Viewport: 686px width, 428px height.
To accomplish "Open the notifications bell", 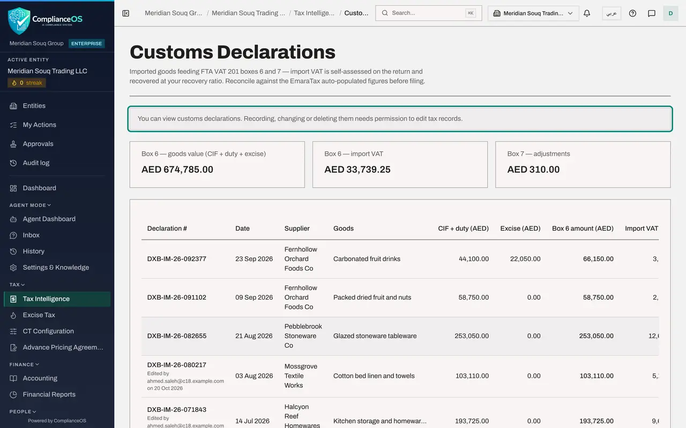I will tap(587, 13).
